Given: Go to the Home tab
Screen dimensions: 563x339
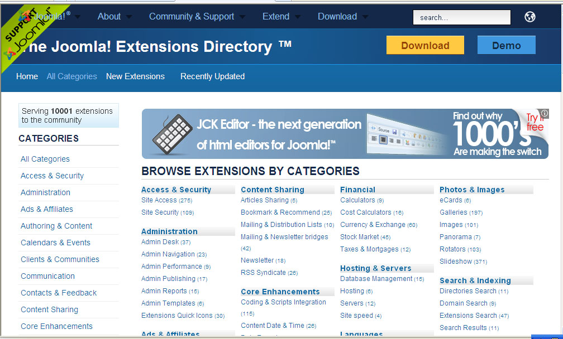Looking at the screenshot, I should click(x=27, y=76).
